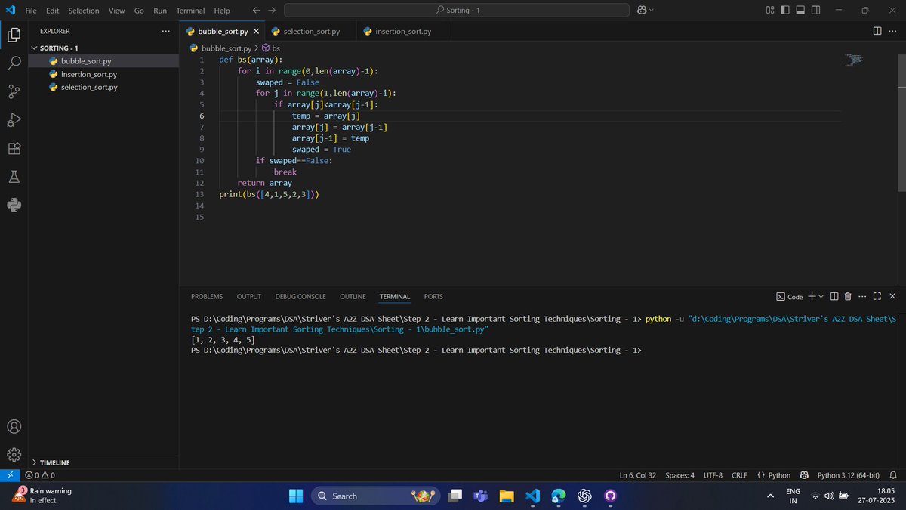
Task: Kill the terminal with trash icon
Action: coord(848,296)
